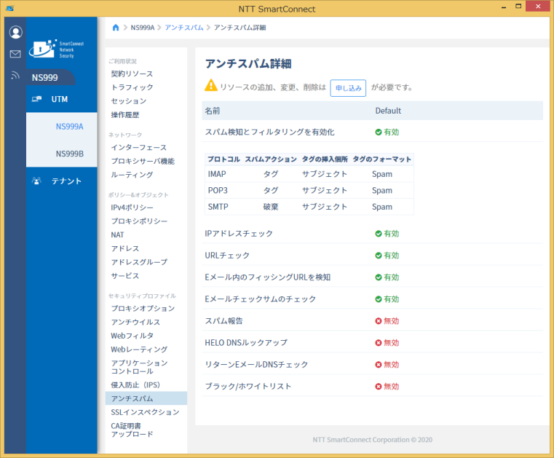
Task: Open Webフィルタ page
Action: [x=132, y=336]
